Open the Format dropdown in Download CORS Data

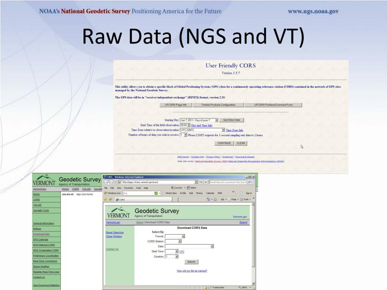pos(175,236)
